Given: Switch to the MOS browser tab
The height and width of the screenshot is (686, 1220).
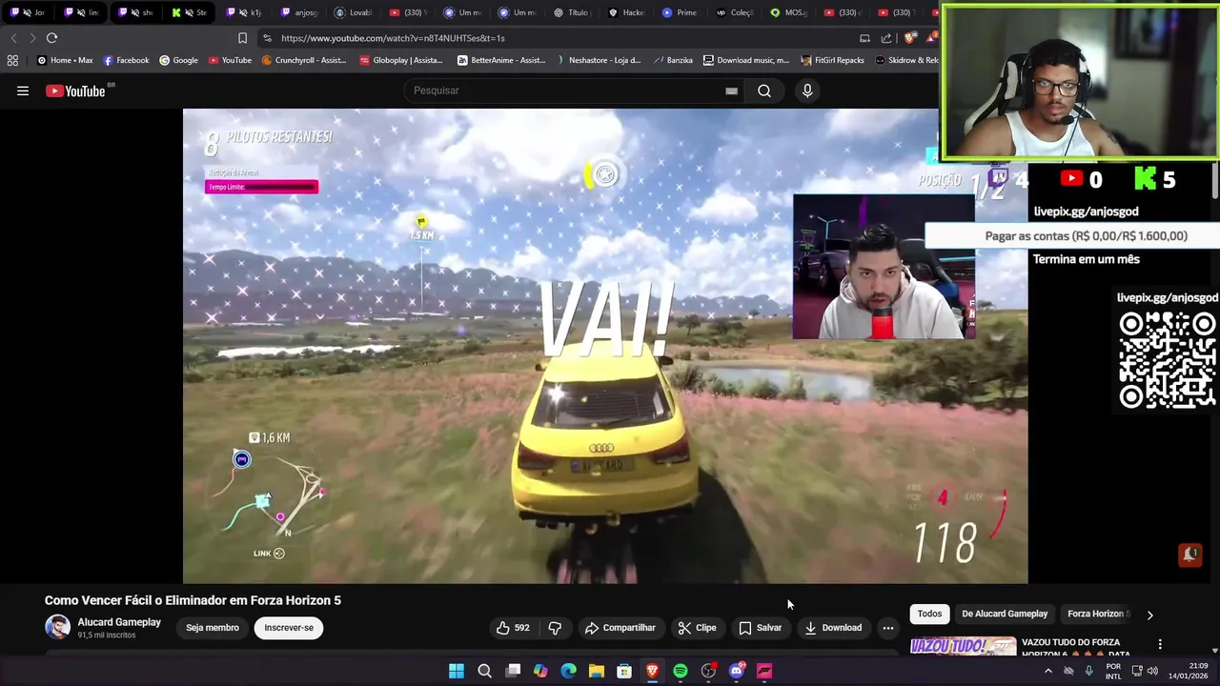Looking at the screenshot, I should (788, 12).
